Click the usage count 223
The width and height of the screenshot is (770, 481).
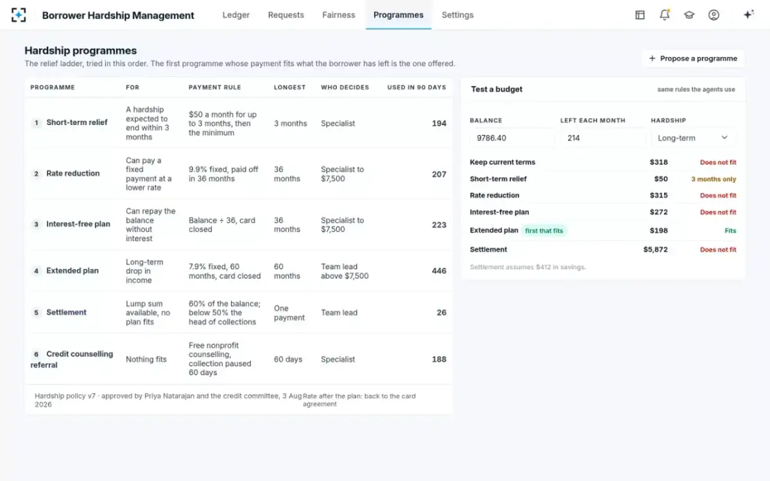439,224
